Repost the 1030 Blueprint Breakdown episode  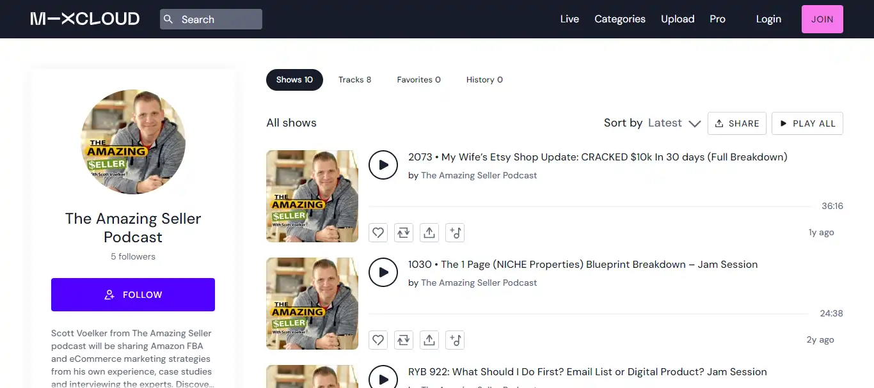tap(403, 340)
